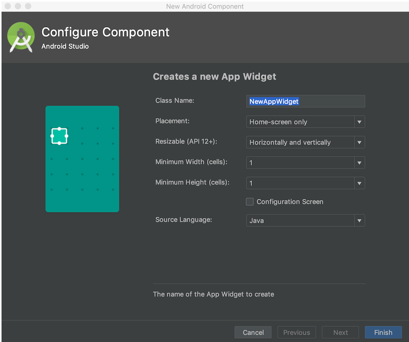Click the disabled Previous button

point(297,332)
